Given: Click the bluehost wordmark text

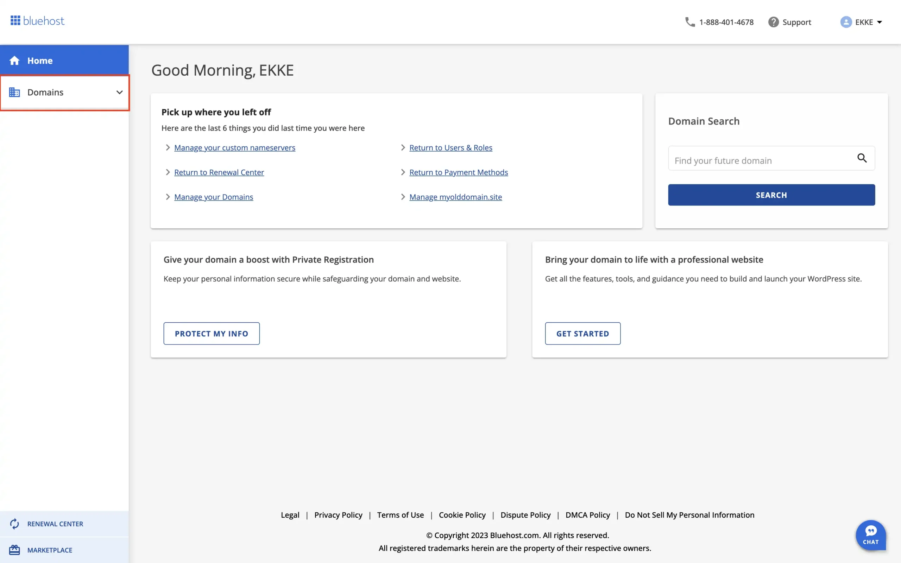Looking at the screenshot, I should [x=44, y=20].
